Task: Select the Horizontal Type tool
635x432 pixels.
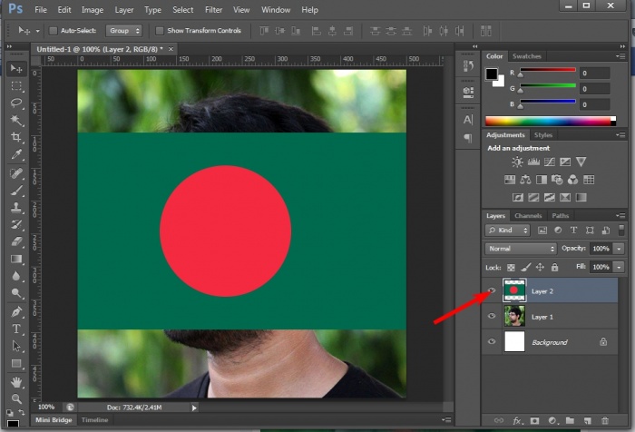Action: (x=16, y=328)
